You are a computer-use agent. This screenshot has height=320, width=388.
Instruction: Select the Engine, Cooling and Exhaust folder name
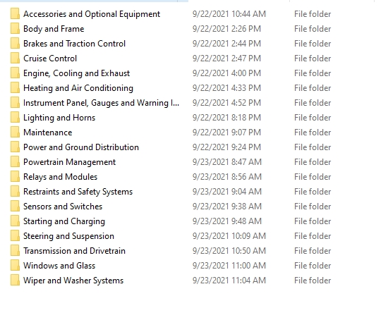[x=76, y=73]
